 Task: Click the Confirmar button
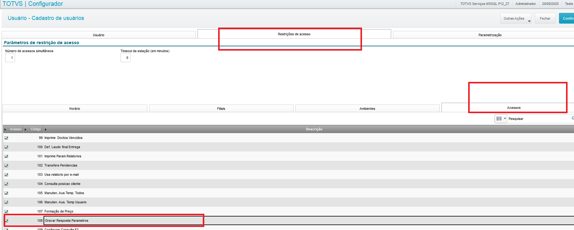(x=567, y=18)
